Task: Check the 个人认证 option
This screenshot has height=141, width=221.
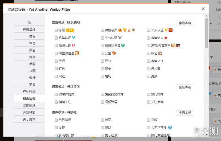Action: tap(149, 30)
